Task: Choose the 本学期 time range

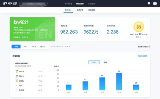Action: [x=34, y=46]
